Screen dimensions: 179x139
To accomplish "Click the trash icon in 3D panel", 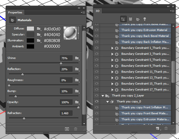I will 166,128.
